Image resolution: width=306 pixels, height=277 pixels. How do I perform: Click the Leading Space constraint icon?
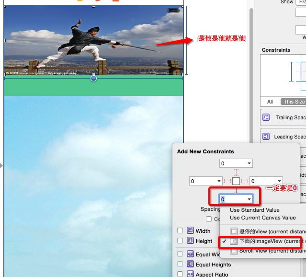coord(266,137)
